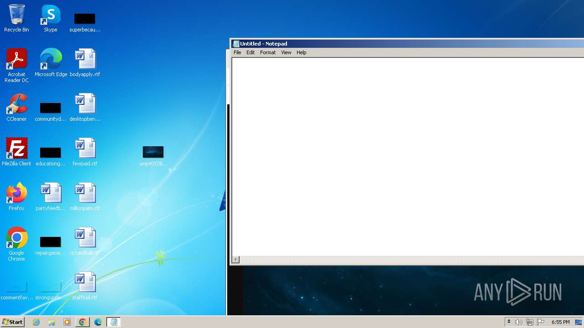
Task: Open Acrobat Reader DC shortcut
Action: 16,66
